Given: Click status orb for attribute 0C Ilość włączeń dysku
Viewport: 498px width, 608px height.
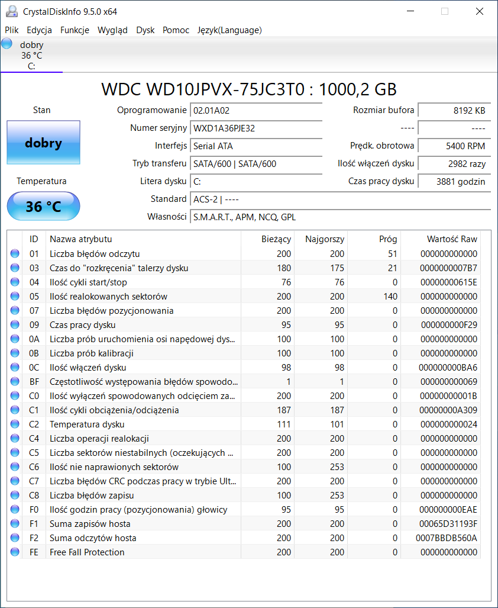Looking at the screenshot, I should (15, 367).
